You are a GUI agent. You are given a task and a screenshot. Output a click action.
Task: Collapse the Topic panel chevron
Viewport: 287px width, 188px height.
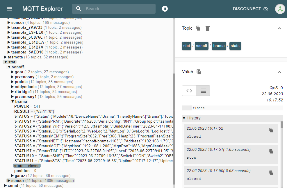click(279, 28)
